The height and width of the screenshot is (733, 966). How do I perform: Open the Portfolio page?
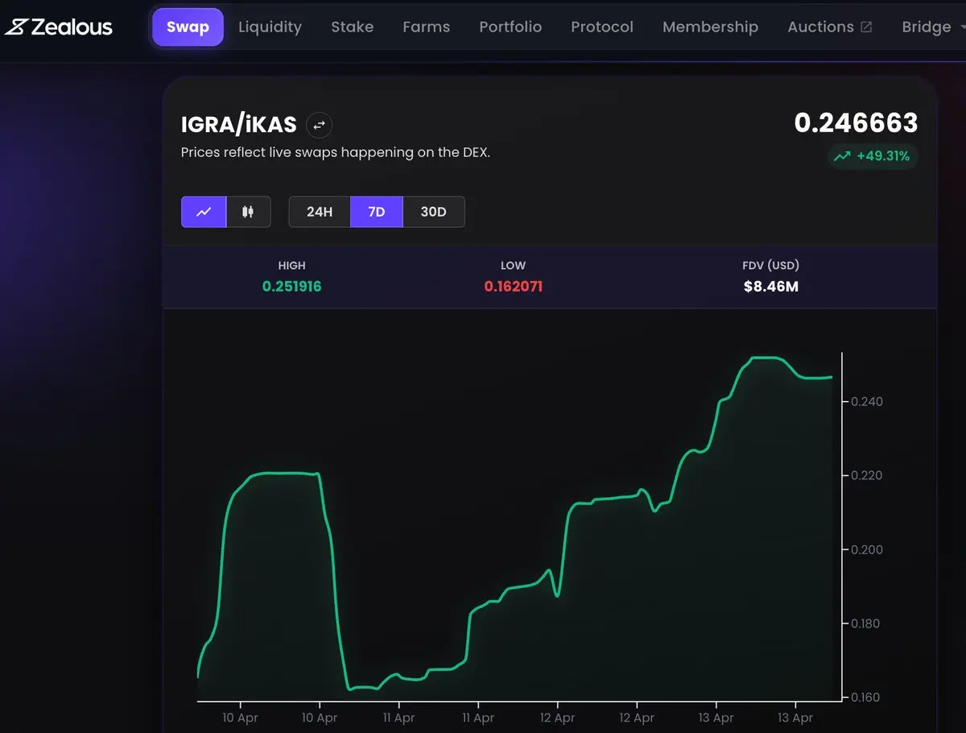[510, 27]
